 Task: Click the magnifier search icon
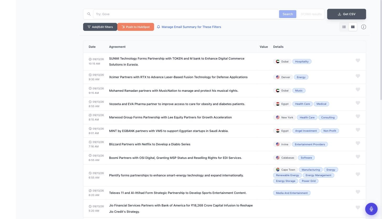(x=89, y=14)
